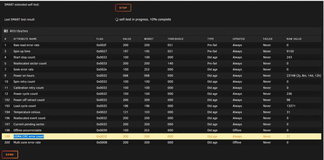Viewport: 324px width, 160px height.
Task: Click the raw value 37 in UDMA row
Action: (x=288, y=136)
